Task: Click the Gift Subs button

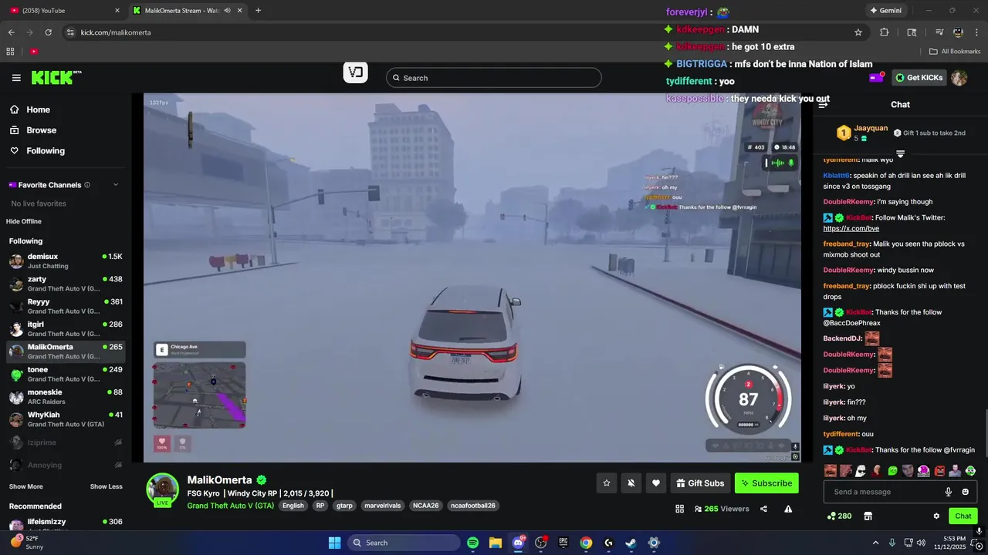Action: [x=700, y=483]
